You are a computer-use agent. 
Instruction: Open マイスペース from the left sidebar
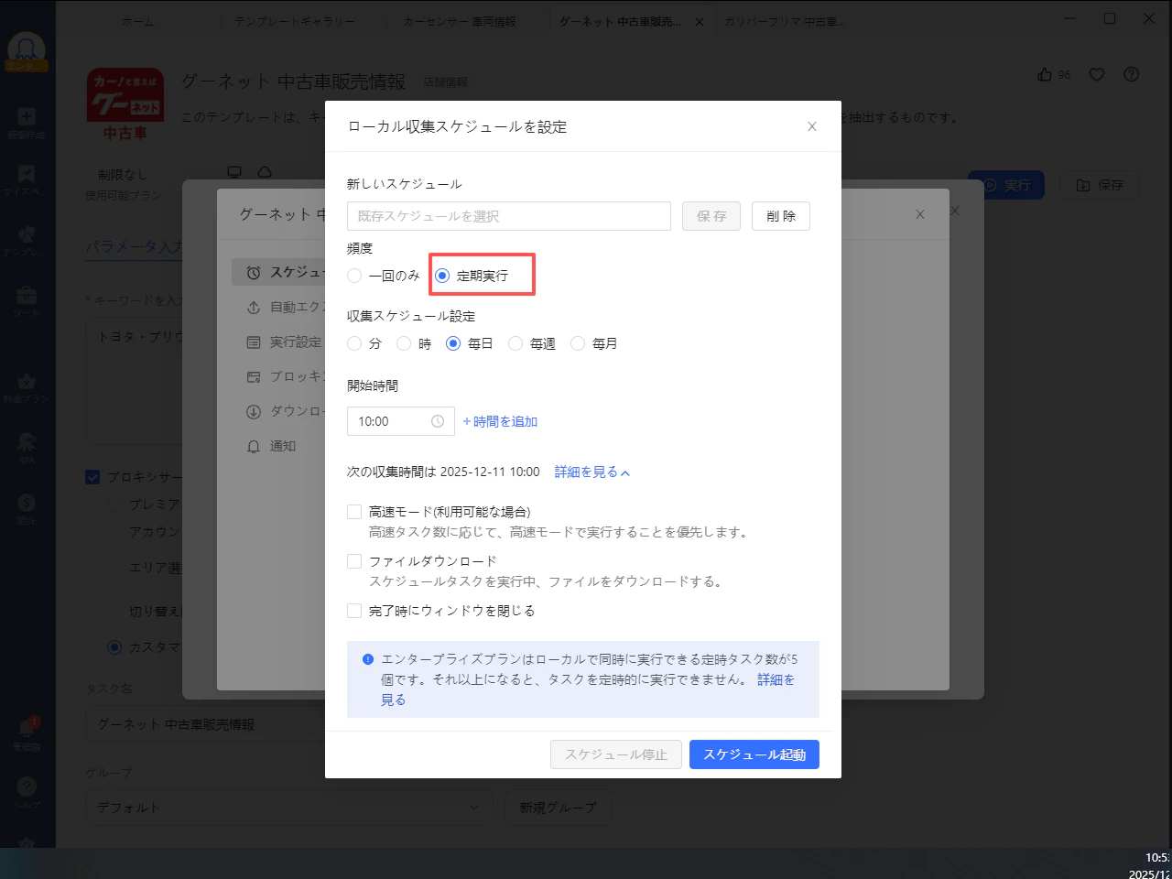coord(27,179)
